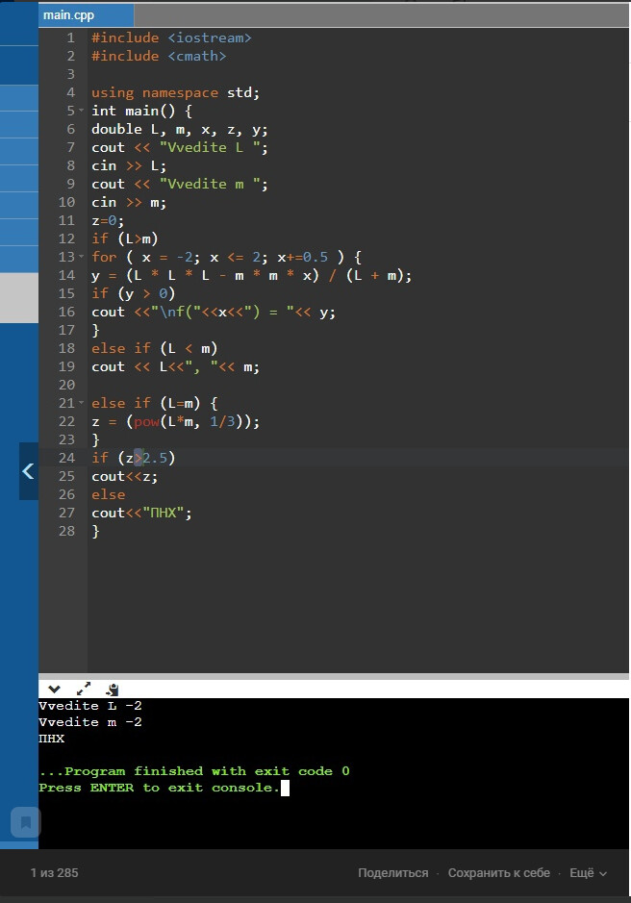This screenshot has width=631, height=903.
Task: Click the code line '#include <cmath>'
Action: coord(159,57)
